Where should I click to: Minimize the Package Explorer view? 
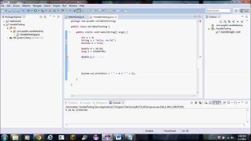(54, 16)
